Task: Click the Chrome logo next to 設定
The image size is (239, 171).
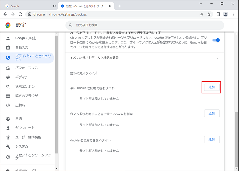Action: pyautogui.click(x=8, y=25)
